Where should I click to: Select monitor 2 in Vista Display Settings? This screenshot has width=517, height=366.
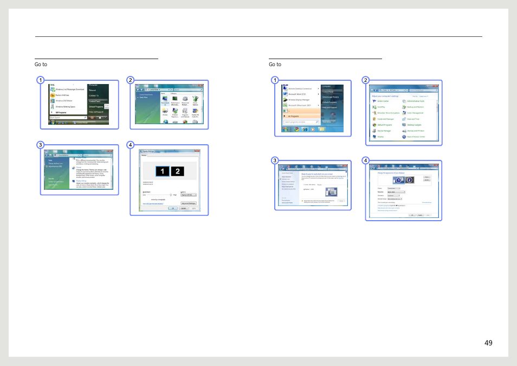pyautogui.click(x=177, y=171)
